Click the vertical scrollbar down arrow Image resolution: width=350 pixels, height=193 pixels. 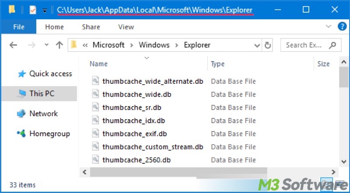344,162
